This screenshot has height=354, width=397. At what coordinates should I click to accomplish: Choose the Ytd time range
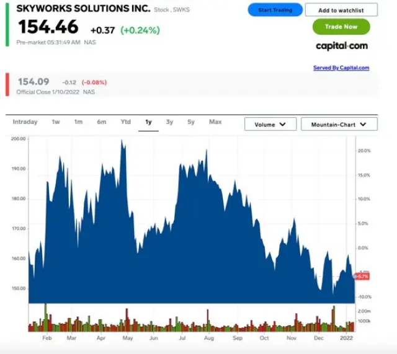[126, 122]
